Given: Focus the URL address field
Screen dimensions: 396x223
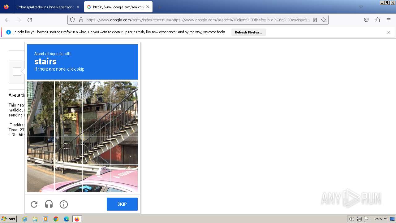Looking at the screenshot, I should [198, 20].
